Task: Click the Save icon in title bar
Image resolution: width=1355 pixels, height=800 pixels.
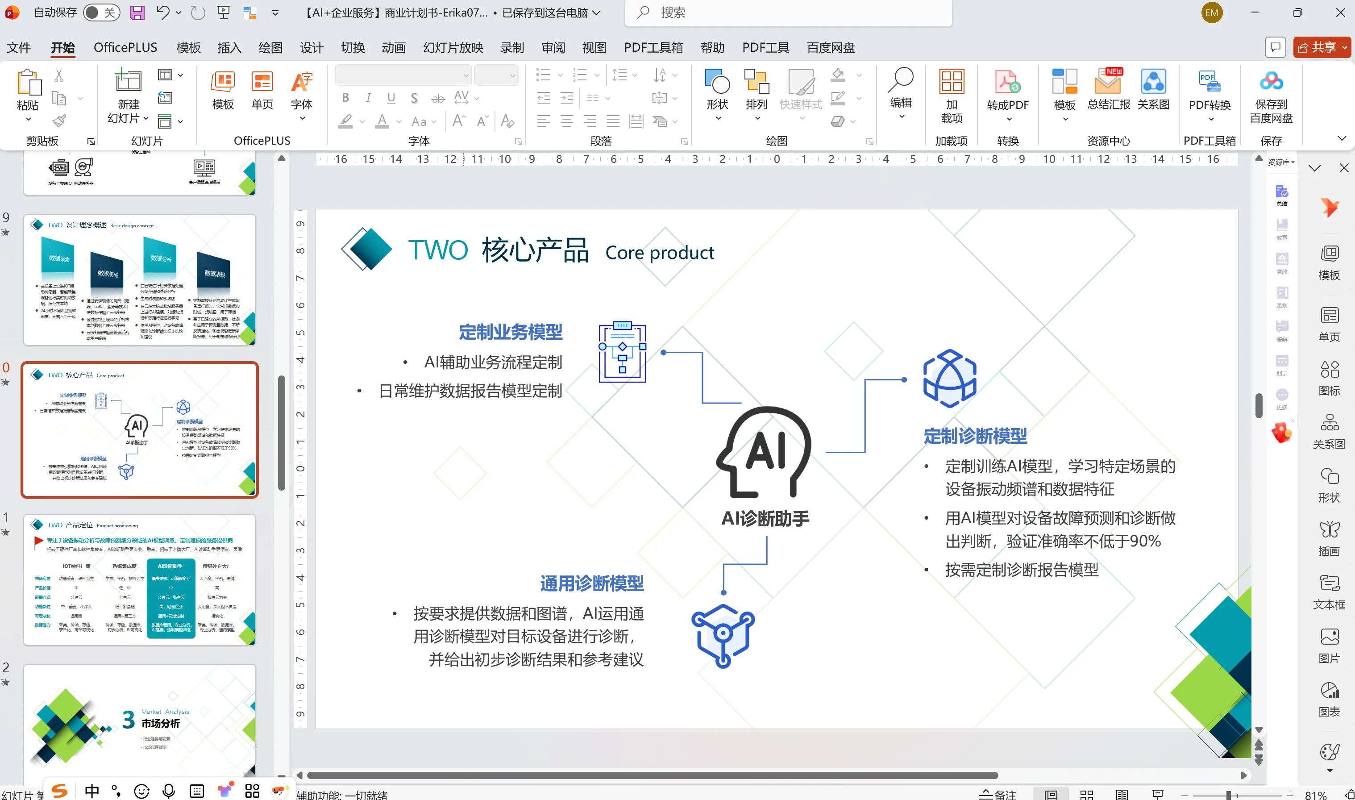Action: (x=137, y=12)
